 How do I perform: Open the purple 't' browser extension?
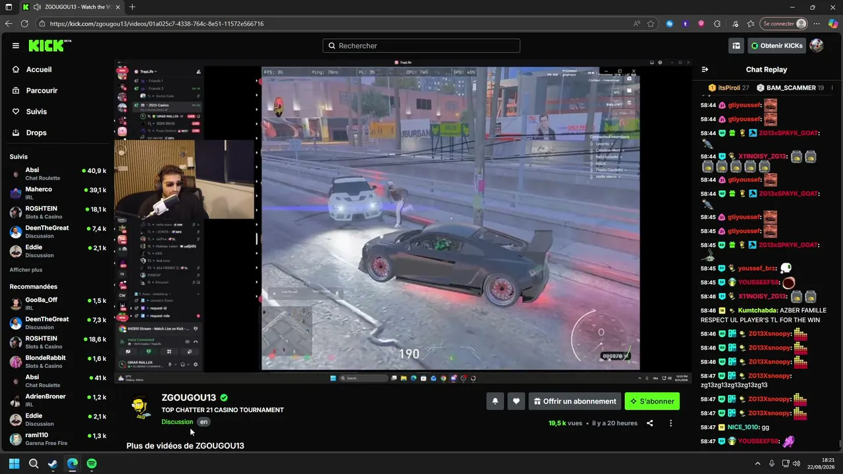click(686, 24)
